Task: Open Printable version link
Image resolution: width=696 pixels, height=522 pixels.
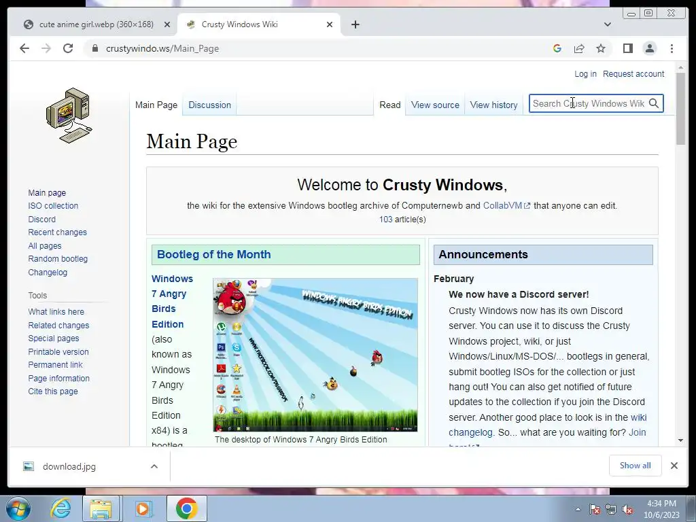Action: [x=58, y=351]
